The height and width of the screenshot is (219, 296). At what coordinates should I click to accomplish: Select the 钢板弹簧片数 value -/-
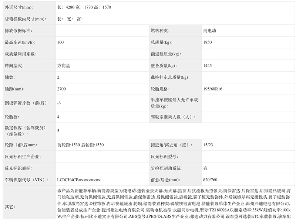pyautogui.click(x=59, y=103)
